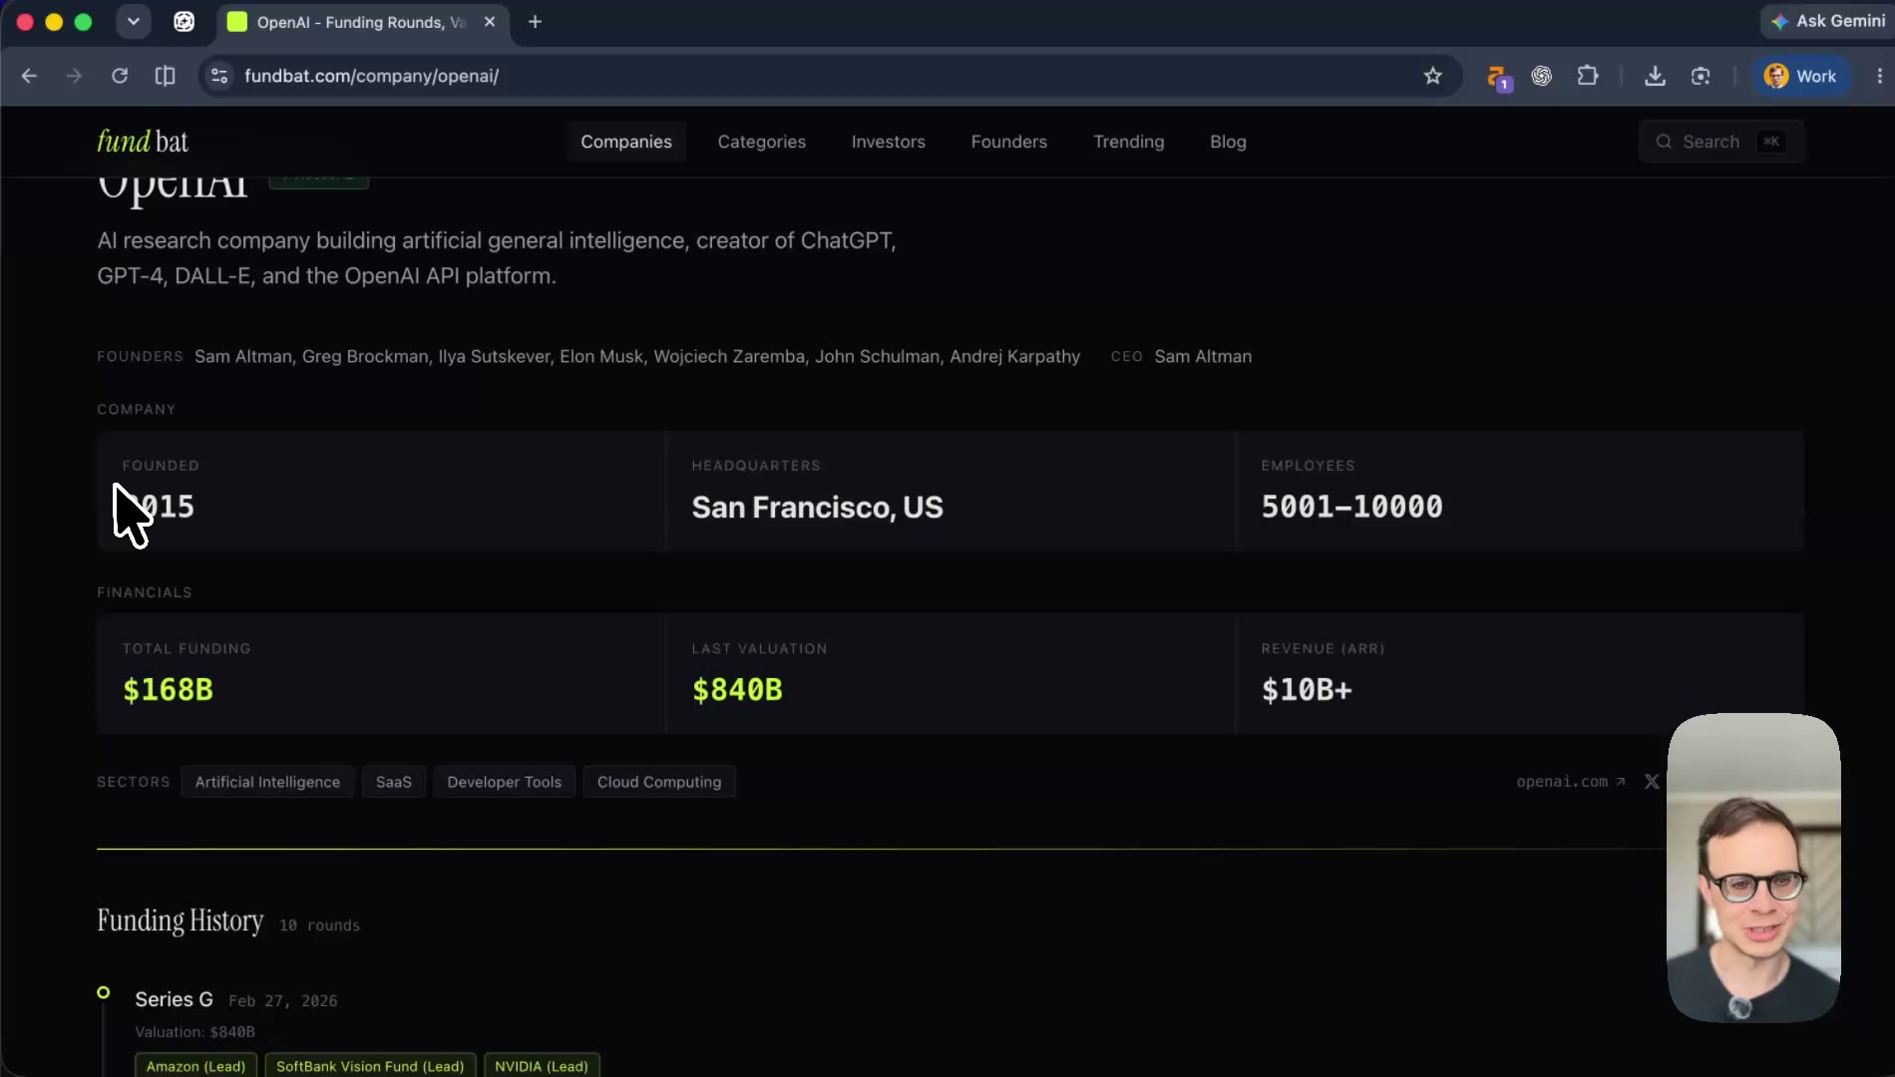Click the $168B total funding value
The image size is (1895, 1077).
pos(168,690)
